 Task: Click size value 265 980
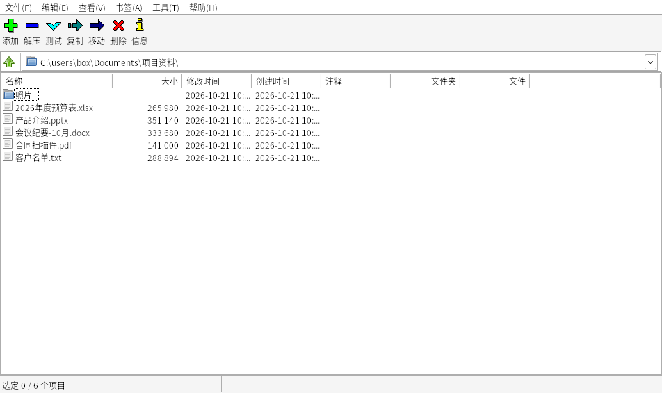(x=163, y=108)
